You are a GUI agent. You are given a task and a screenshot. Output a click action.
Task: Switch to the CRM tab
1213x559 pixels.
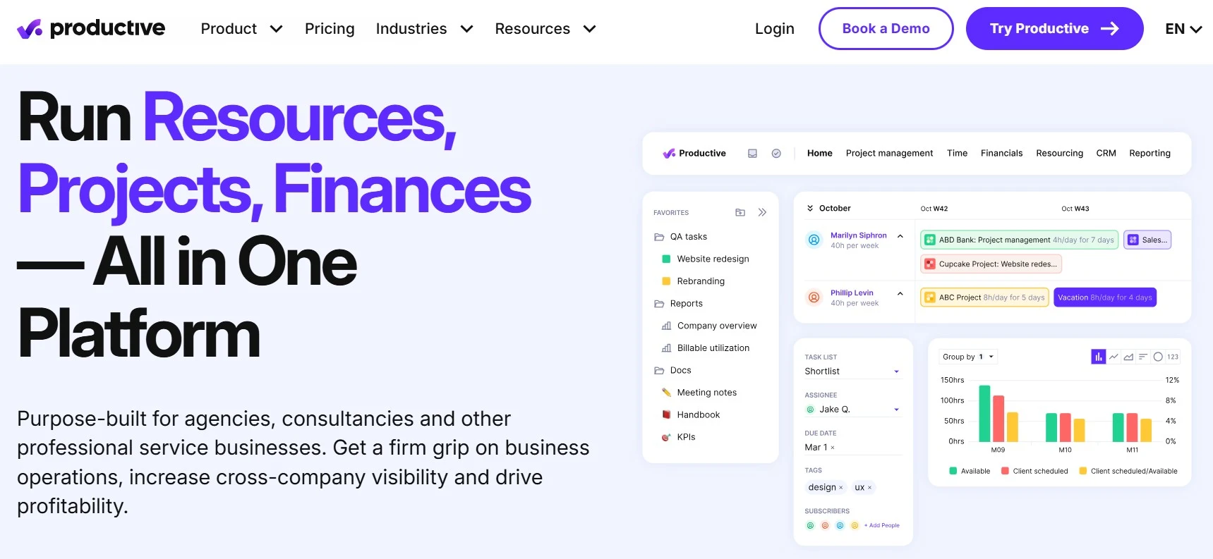point(1106,153)
